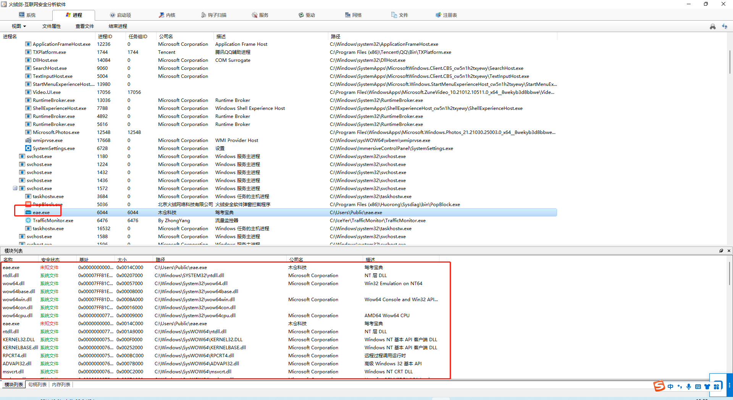Click the Microsoft.Photos.exe process icon
The width and height of the screenshot is (733, 400).
click(x=28, y=132)
